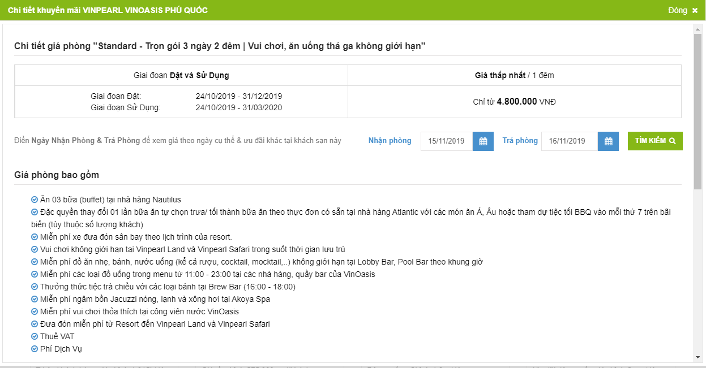
Task: Click the Đóng close link
Action: [x=677, y=11]
